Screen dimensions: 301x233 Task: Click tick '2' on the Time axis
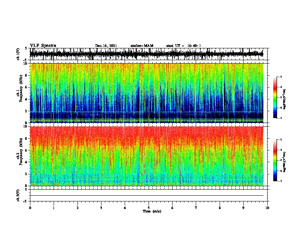point(78,208)
